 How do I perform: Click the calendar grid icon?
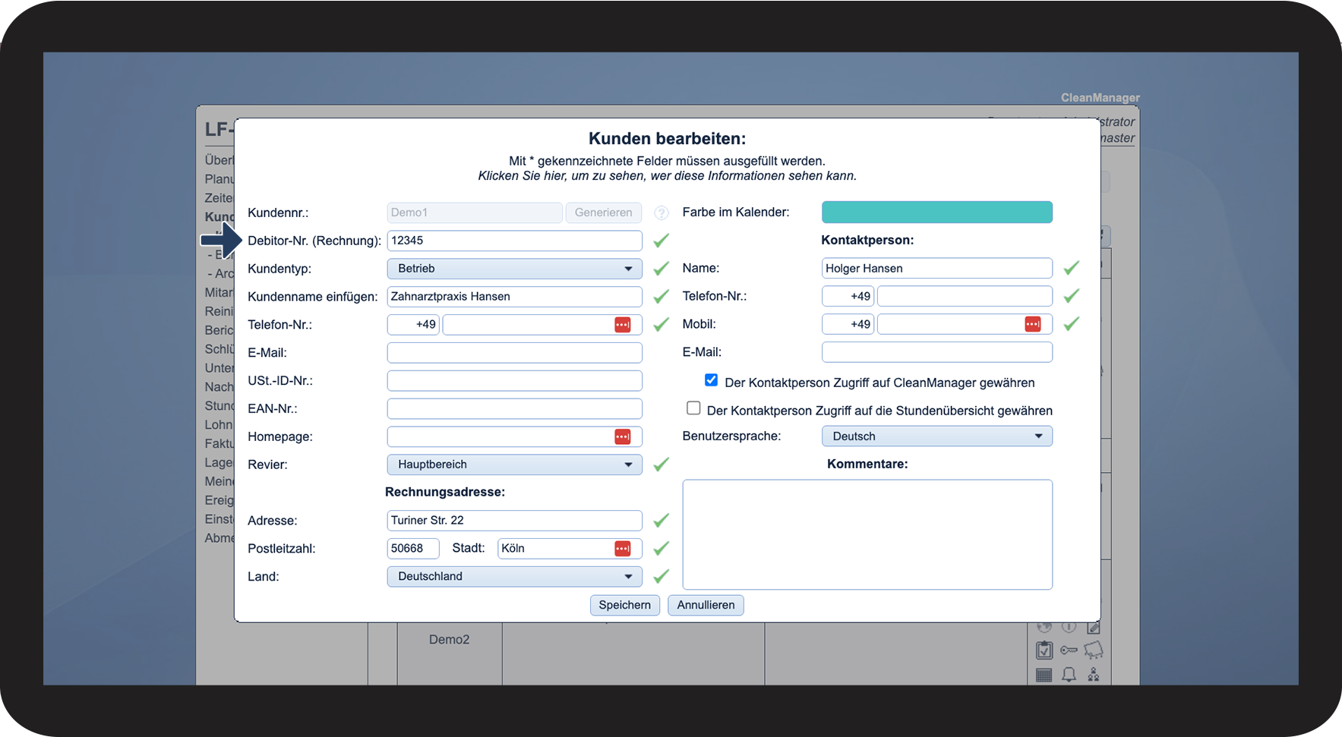(x=1044, y=675)
